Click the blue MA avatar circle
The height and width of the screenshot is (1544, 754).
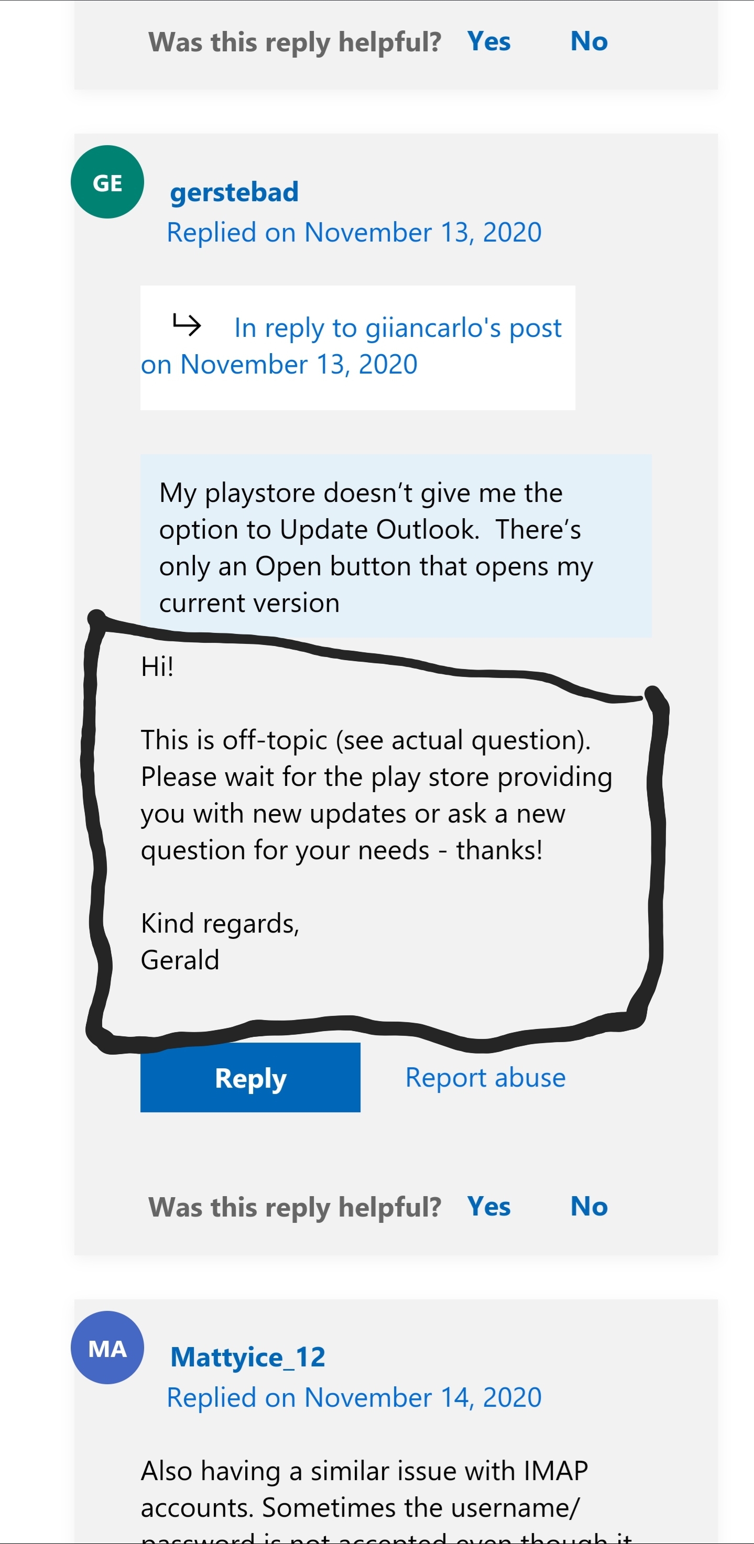tap(107, 1348)
